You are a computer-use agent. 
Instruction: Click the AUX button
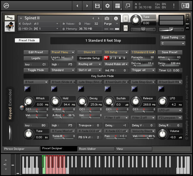tap(187, 24)
